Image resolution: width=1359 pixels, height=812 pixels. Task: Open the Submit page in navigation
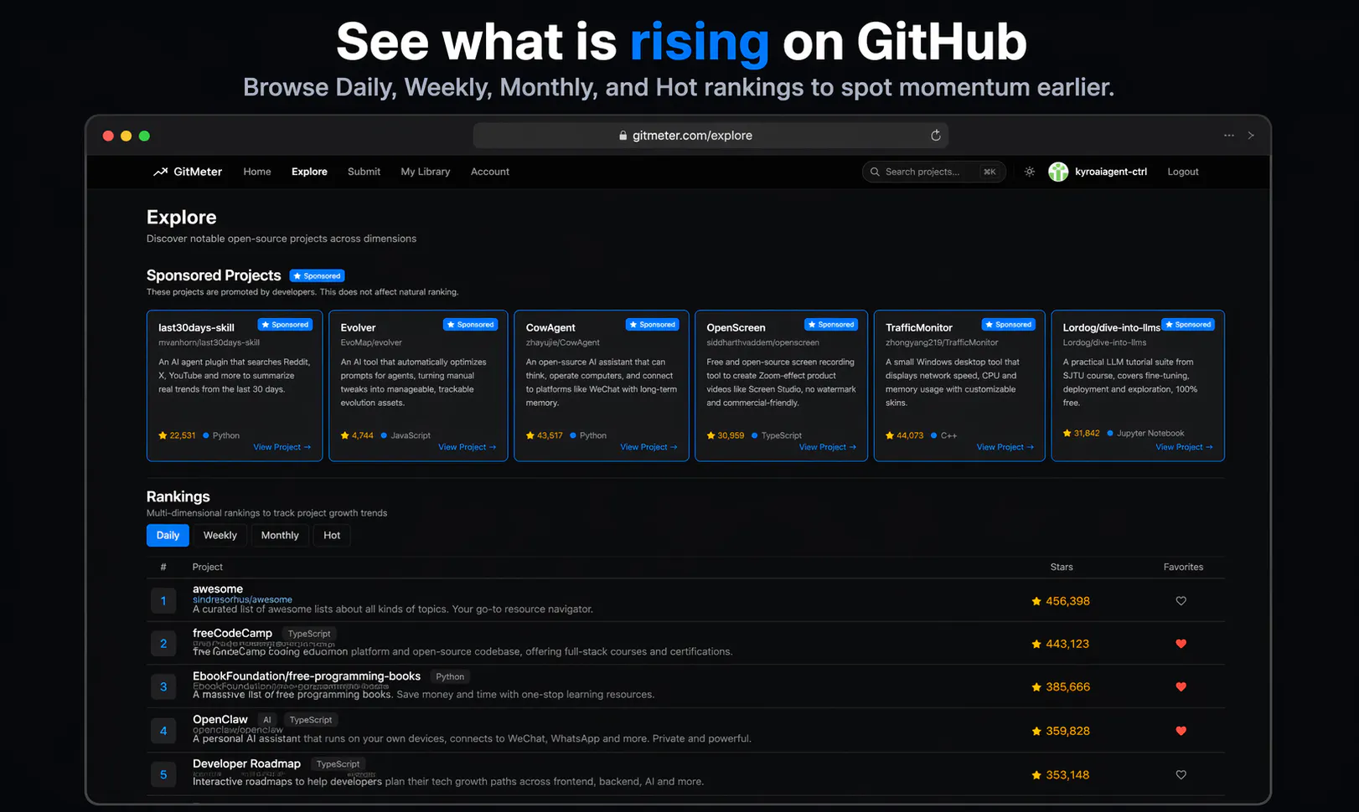364,172
